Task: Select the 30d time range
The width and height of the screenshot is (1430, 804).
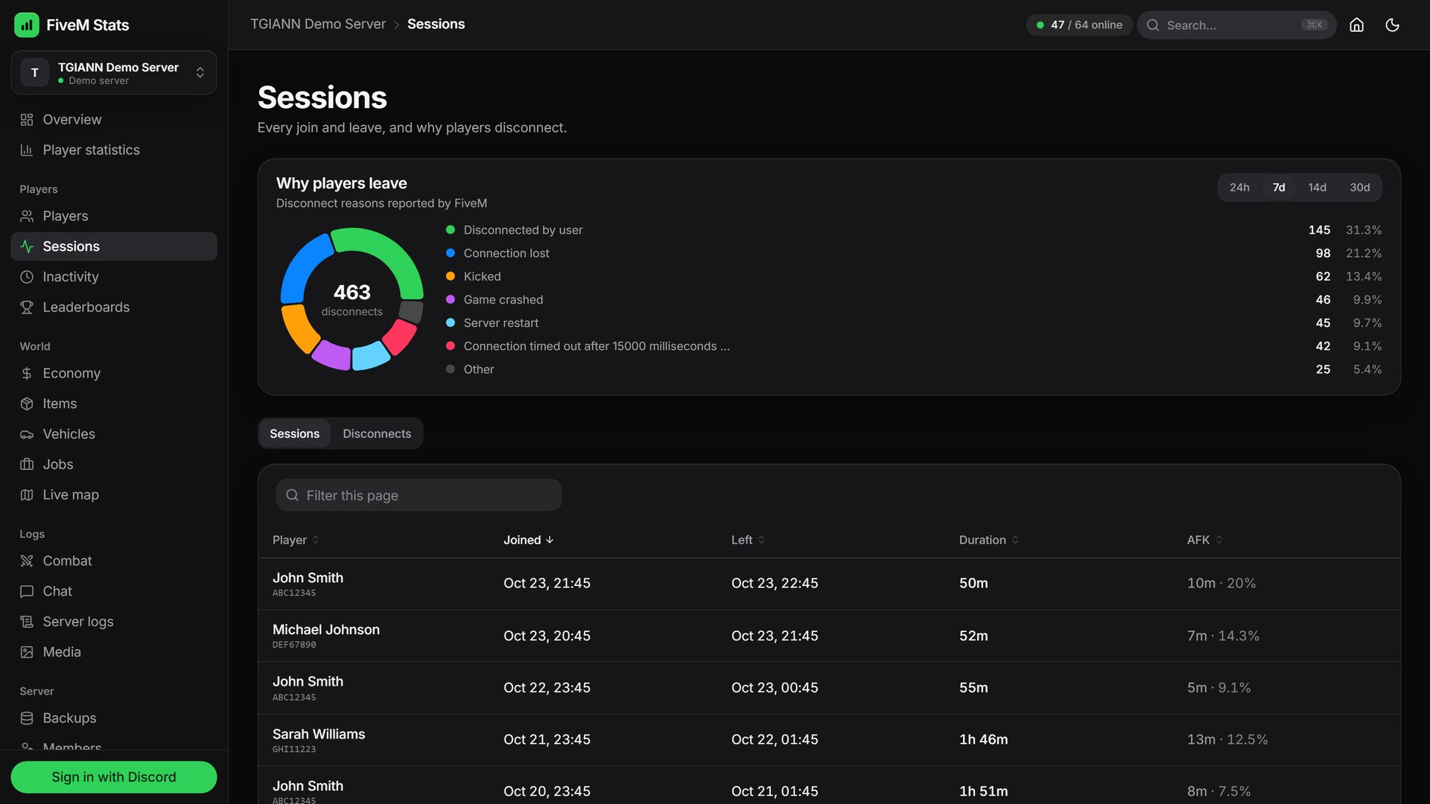Action: 1359,188
